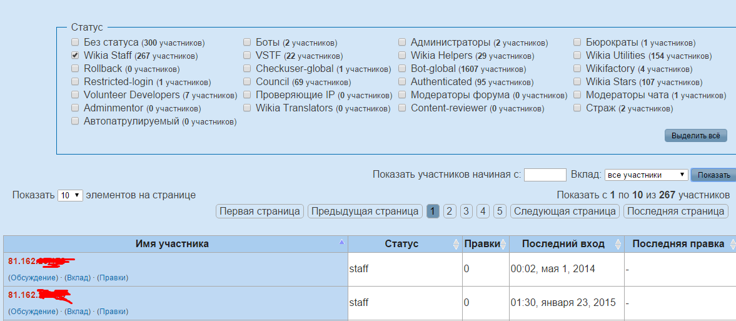Viewport: 736px width, 321px height.
Task: Click sort arrows in Статус column header
Action: 455,244
